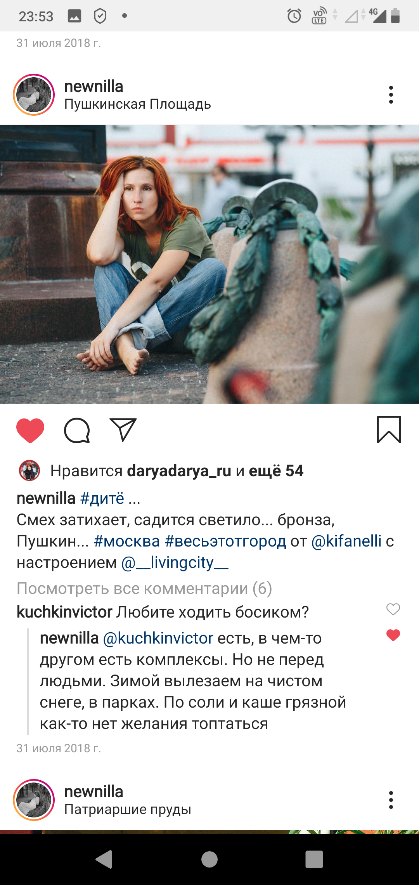Open recent apps square button
This screenshot has height=885, width=419.
pos(314,859)
